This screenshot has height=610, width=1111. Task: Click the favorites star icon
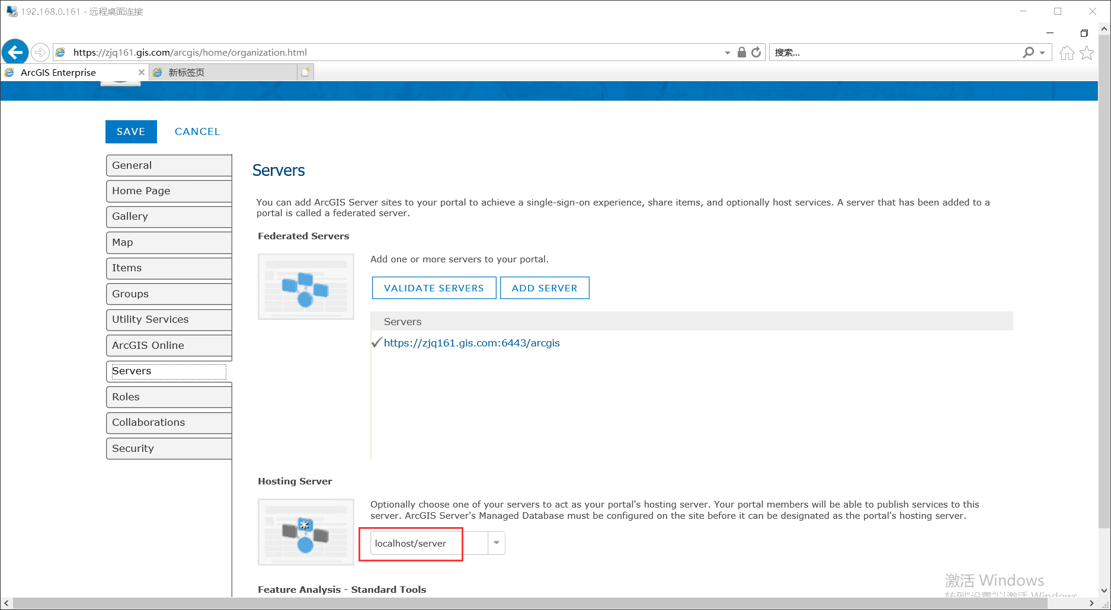1087,52
